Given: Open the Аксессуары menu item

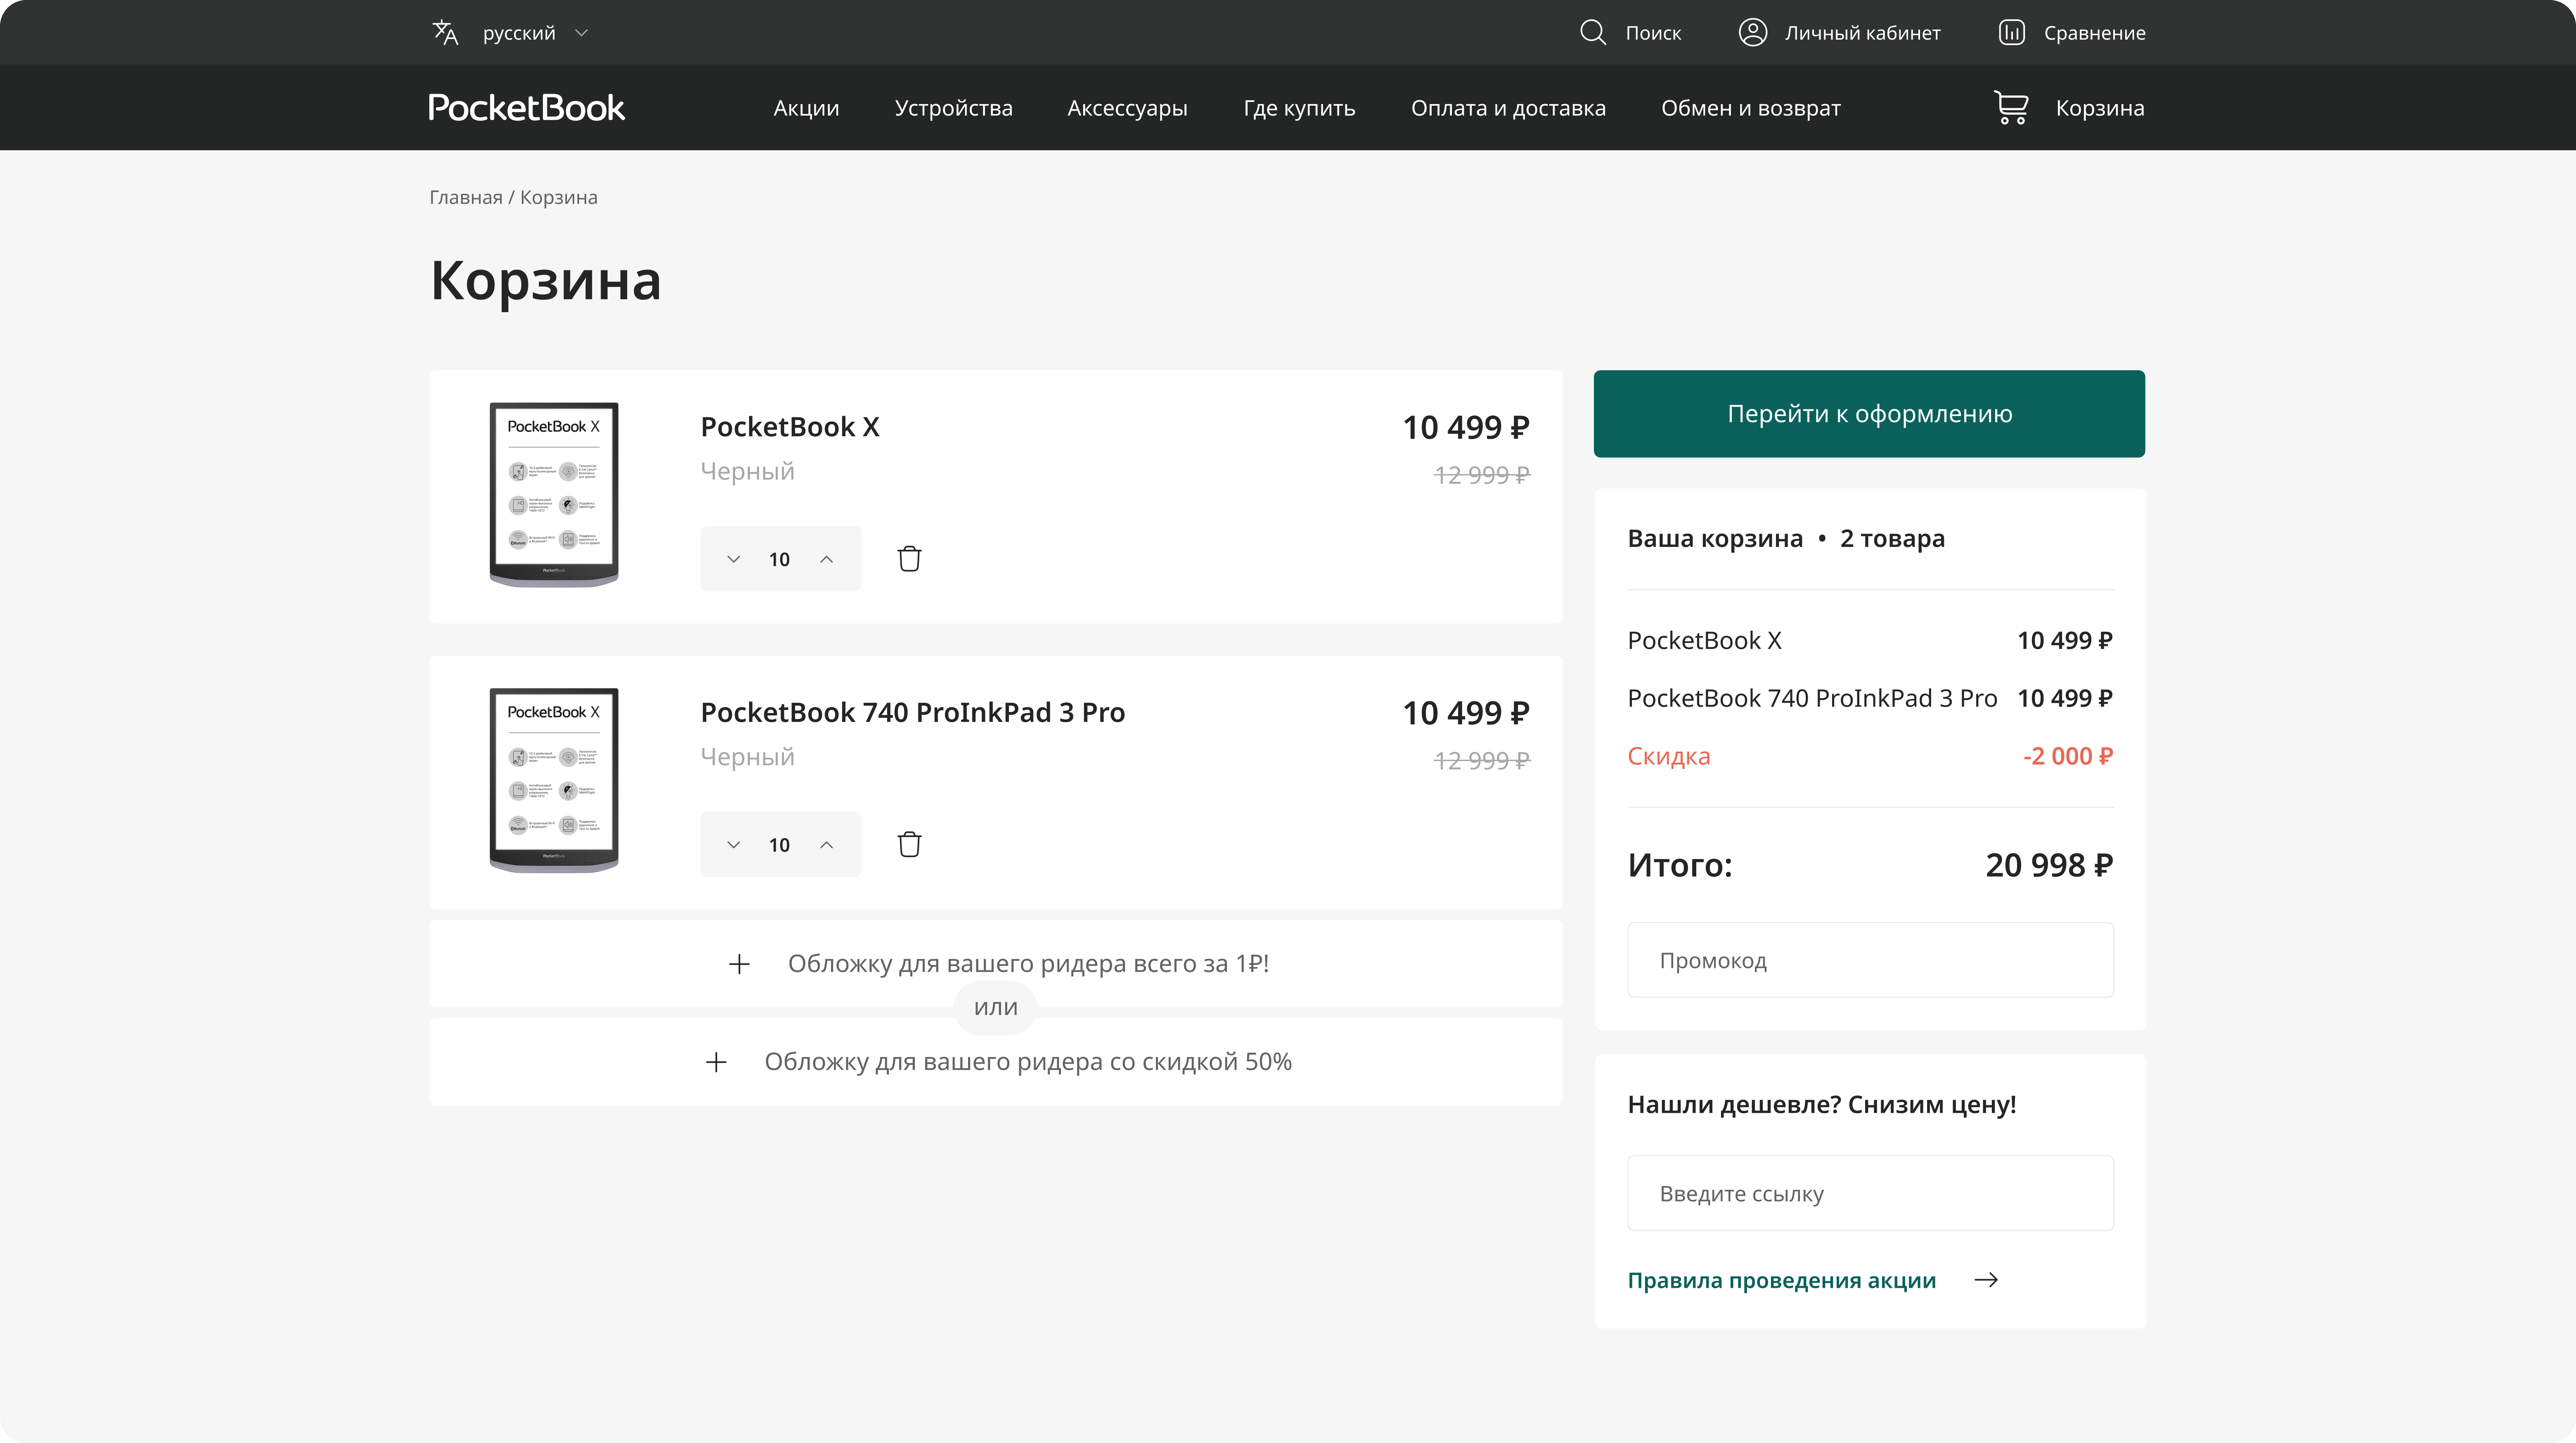Looking at the screenshot, I should (1128, 108).
